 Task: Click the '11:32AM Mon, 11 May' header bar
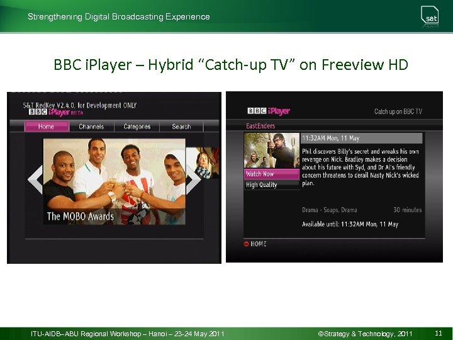[x=361, y=138]
